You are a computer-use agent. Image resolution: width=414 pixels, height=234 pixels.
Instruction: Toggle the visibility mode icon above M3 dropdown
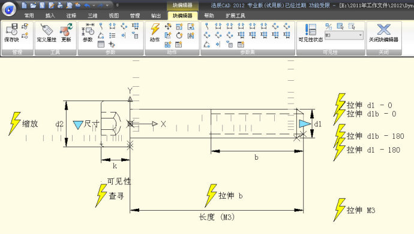[328, 26]
